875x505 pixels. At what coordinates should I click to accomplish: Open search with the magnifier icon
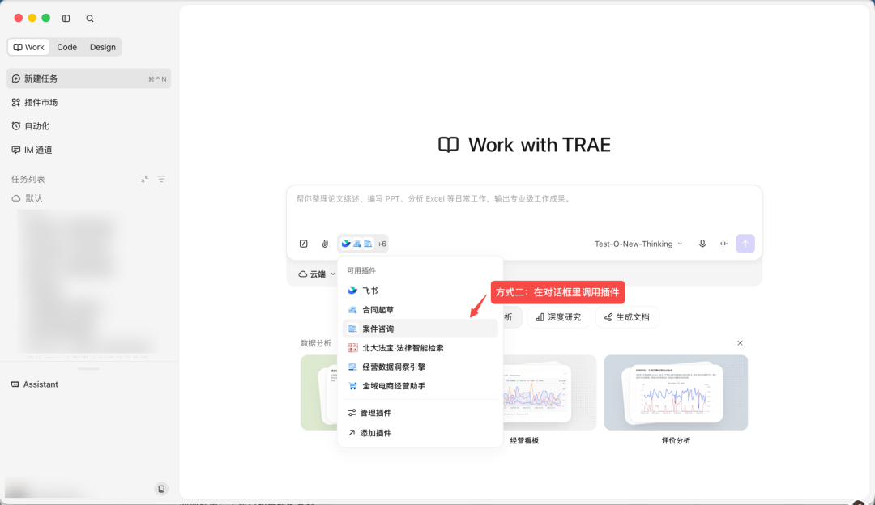(90, 19)
